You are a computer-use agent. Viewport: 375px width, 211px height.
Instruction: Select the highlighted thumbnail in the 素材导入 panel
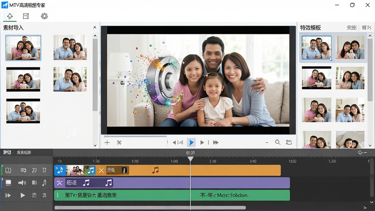(23, 48)
